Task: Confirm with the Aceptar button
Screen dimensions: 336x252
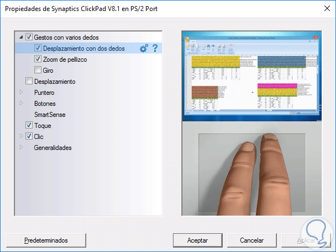Action: click(198, 240)
